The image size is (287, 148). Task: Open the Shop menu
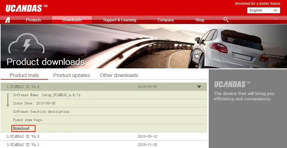[200, 20]
